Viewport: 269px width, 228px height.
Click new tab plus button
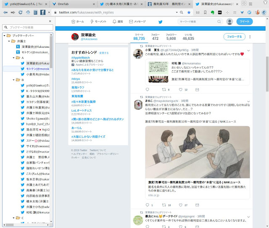(244, 3)
